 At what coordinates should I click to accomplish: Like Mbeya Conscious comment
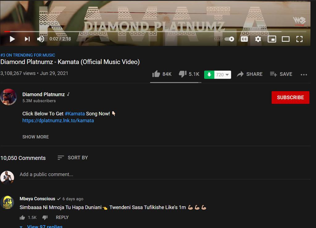(x=22, y=218)
